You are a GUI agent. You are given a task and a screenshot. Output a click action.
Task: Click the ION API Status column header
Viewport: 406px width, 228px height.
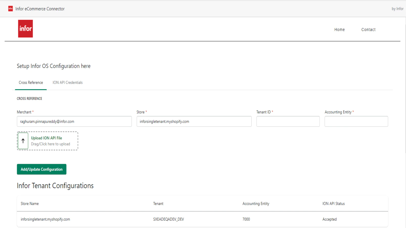tap(334, 204)
